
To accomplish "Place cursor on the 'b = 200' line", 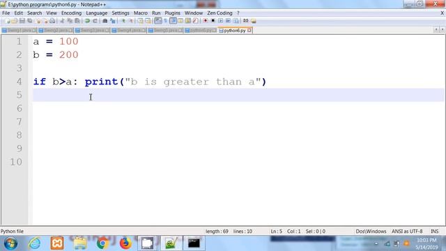I will (x=56, y=55).
